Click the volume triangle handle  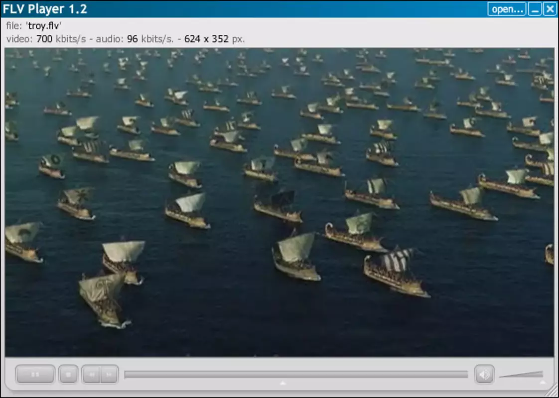point(542,383)
